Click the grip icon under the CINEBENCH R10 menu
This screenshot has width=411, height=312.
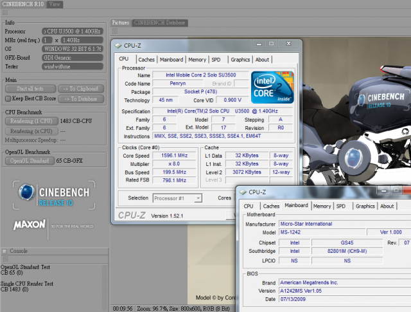5,13
